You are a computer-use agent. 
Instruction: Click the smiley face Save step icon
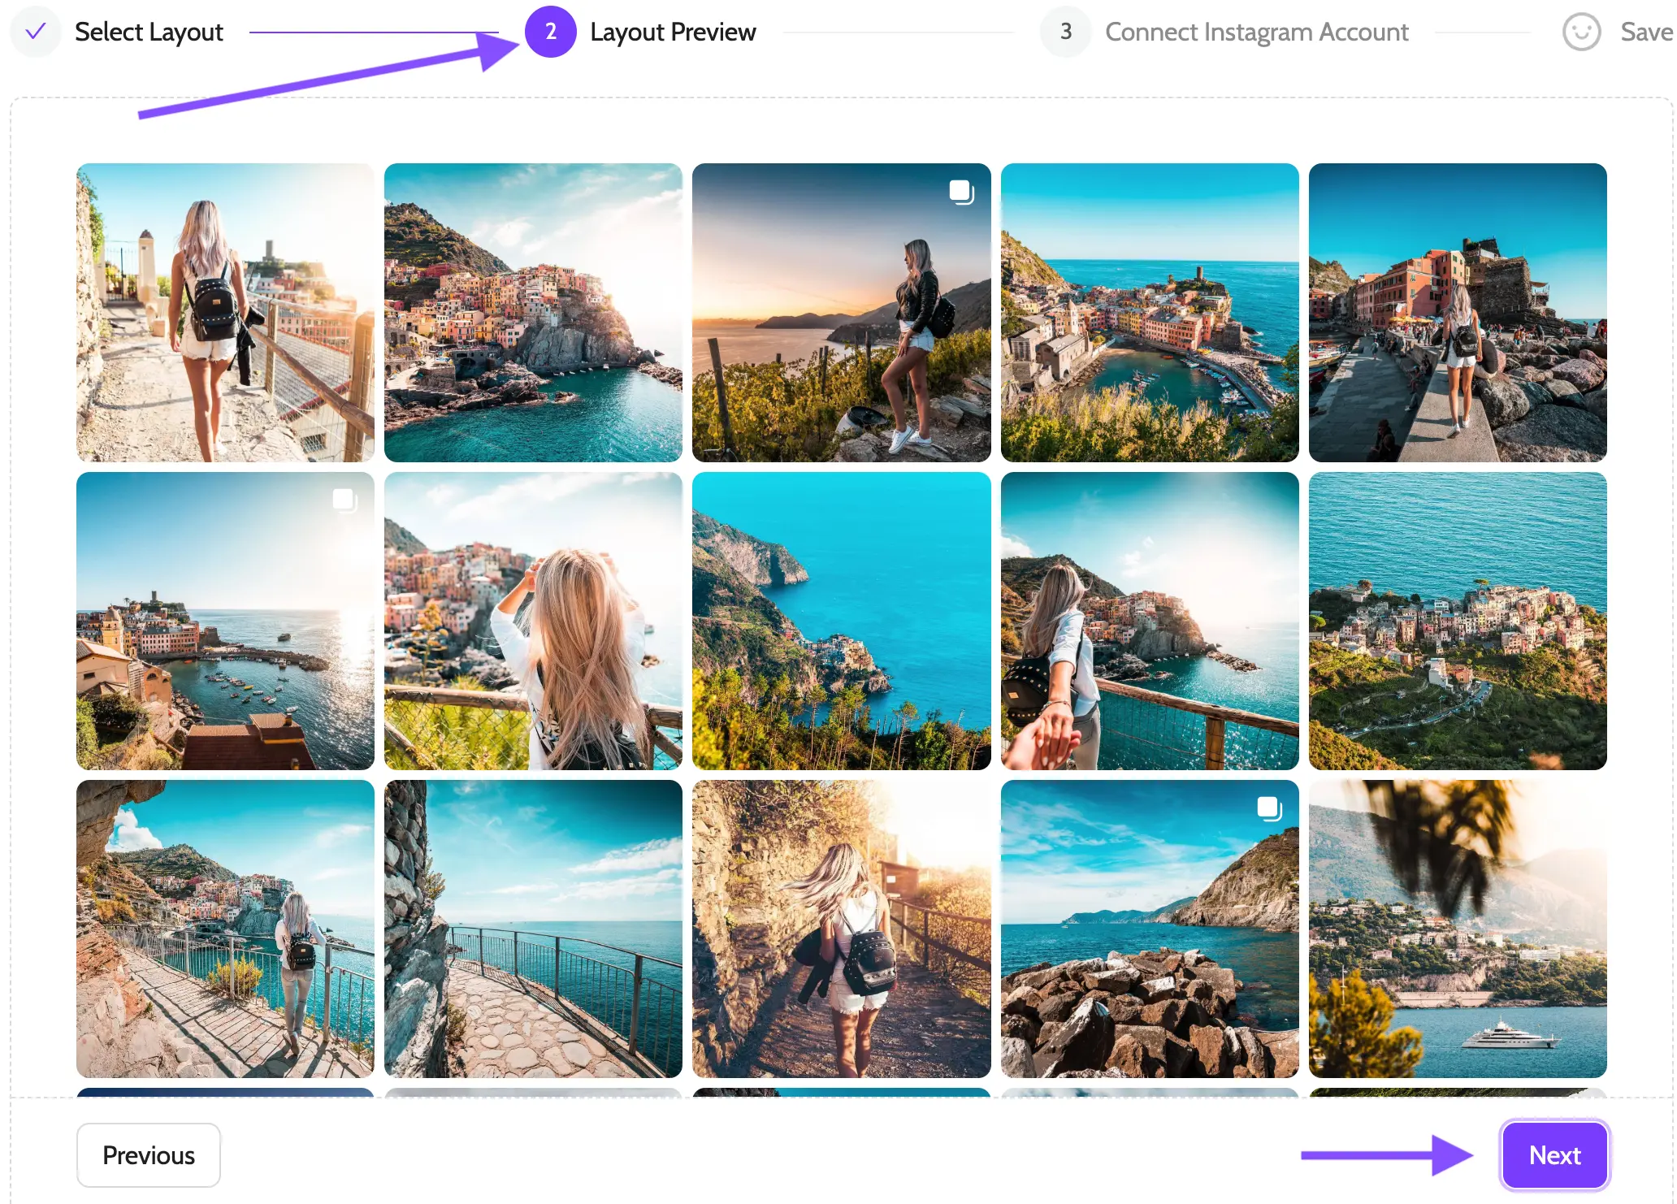click(1580, 32)
